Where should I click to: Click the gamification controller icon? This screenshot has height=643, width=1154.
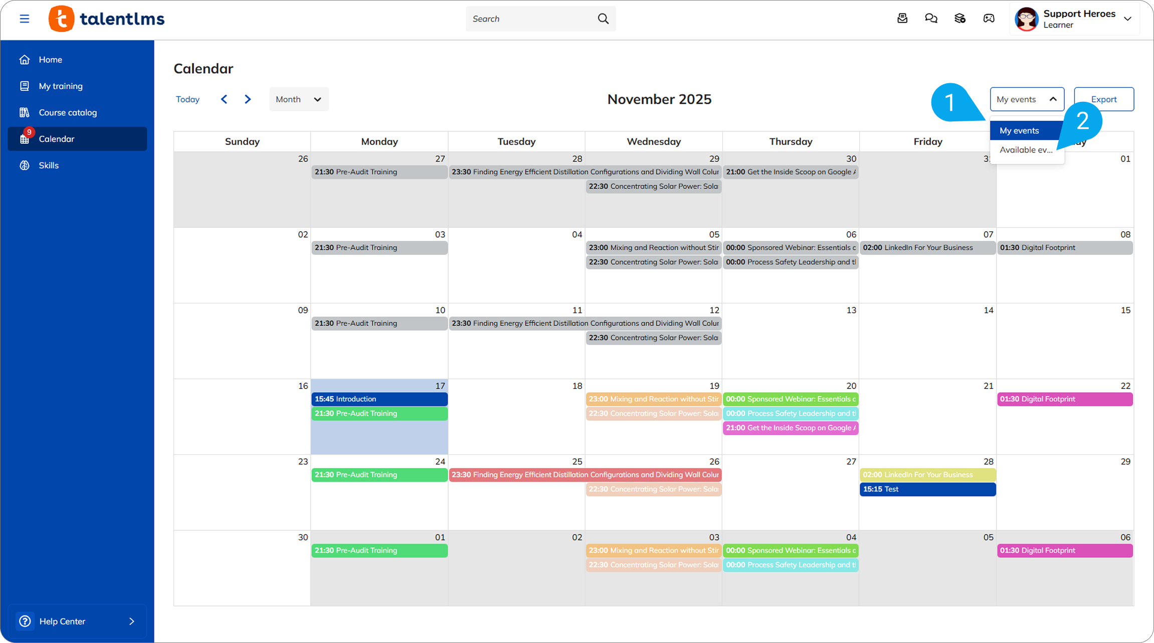pyautogui.click(x=989, y=19)
